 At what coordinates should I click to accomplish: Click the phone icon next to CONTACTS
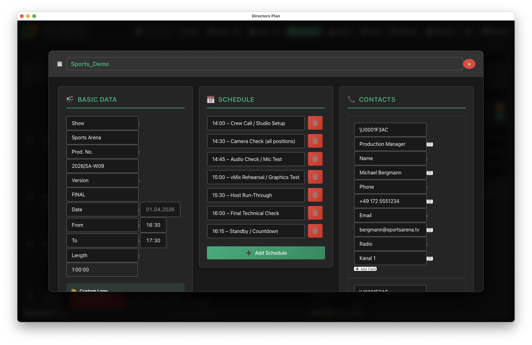click(351, 99)
